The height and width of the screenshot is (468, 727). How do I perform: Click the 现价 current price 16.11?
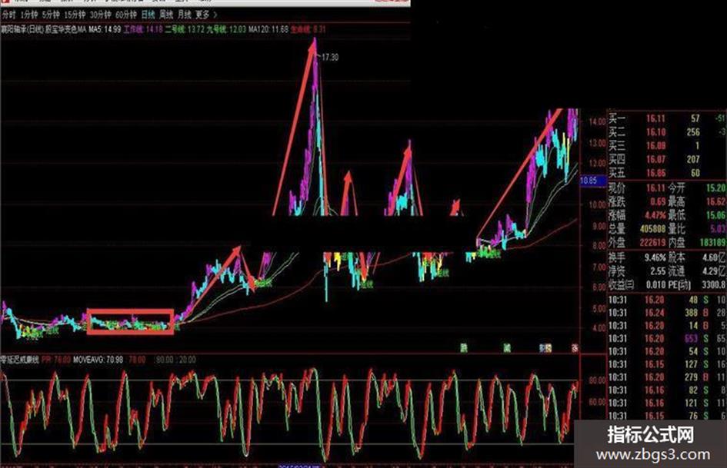click(x=655, y=188)
